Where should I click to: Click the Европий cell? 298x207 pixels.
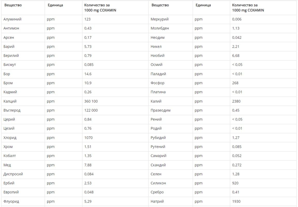click(x=11, y=192)
